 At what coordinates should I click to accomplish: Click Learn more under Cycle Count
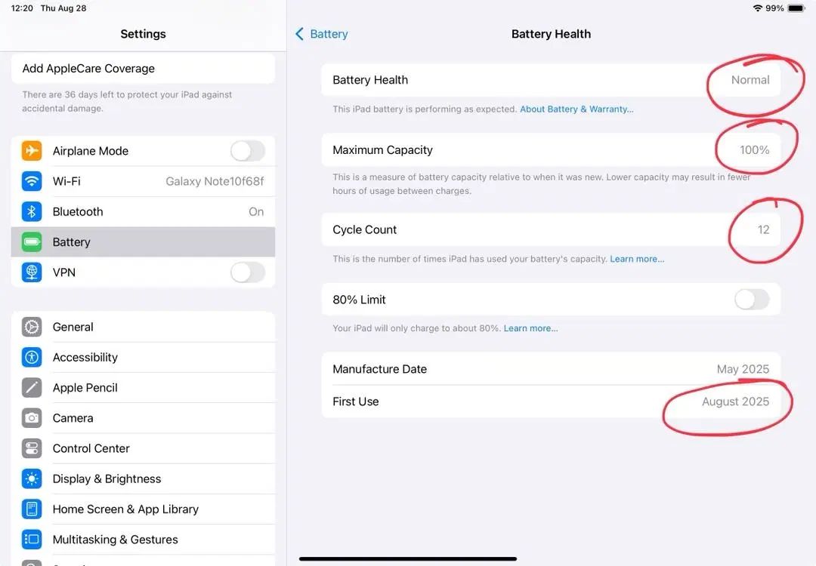[x=637, y=259]
